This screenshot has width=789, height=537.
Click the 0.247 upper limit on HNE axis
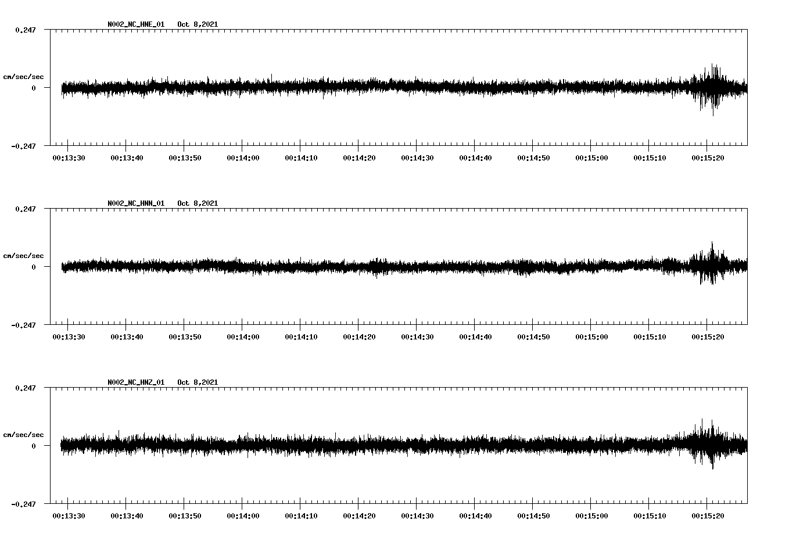coord(25,30)
